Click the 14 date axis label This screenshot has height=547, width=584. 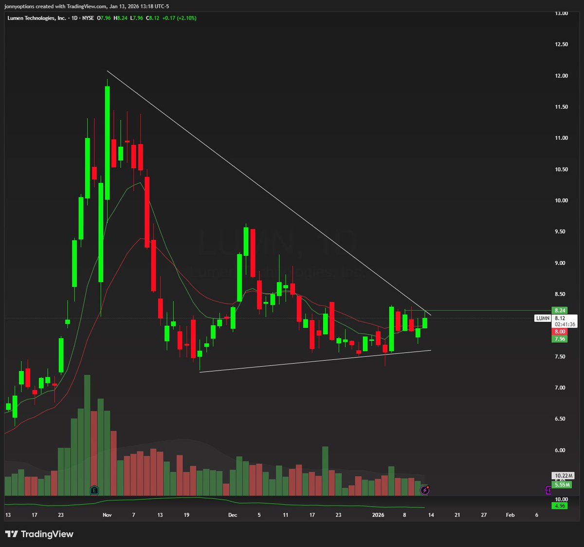click(431, 515)
